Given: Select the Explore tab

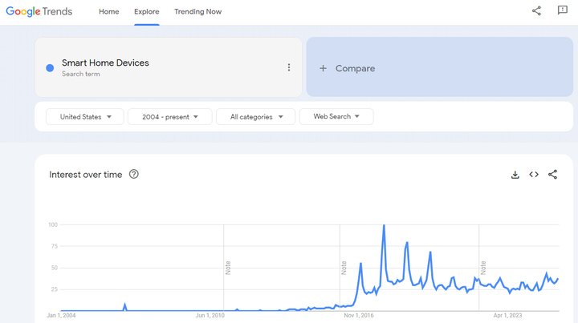Looking at the screenshot, I should click(147, 12).
